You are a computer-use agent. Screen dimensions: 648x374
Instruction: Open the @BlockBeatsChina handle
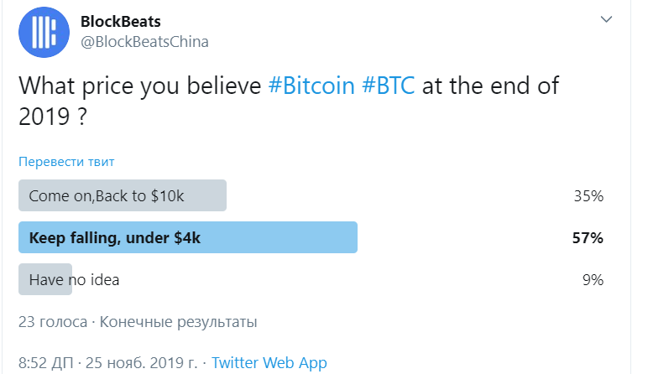(144, 42)
